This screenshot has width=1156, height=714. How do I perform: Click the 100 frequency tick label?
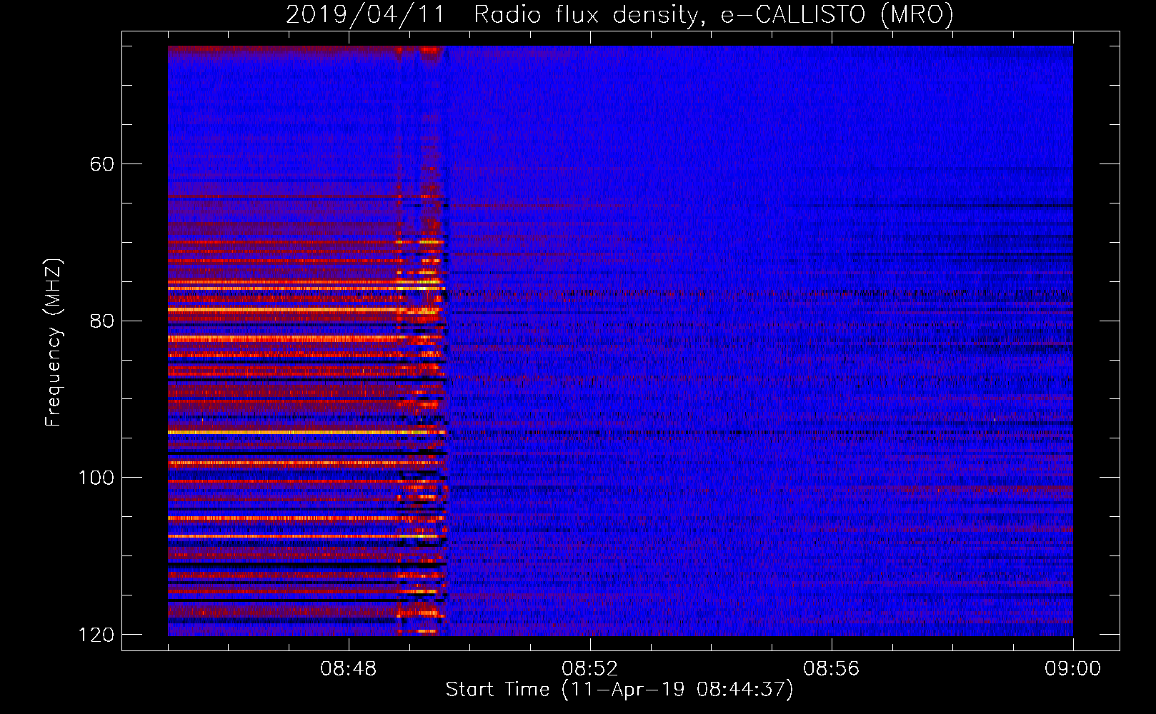(96, 478)
